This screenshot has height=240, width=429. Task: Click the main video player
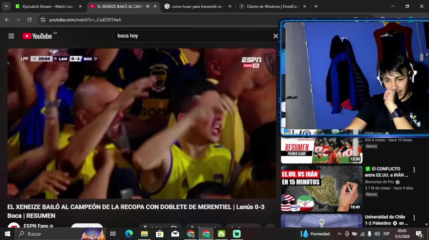click(x=142, y=123)
